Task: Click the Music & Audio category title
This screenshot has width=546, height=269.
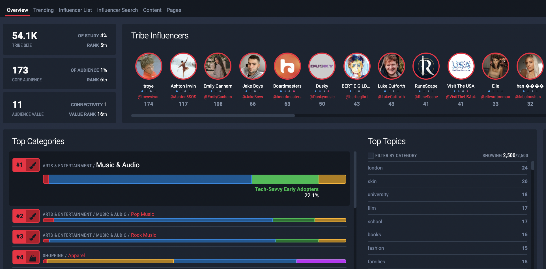Action: 118,165
